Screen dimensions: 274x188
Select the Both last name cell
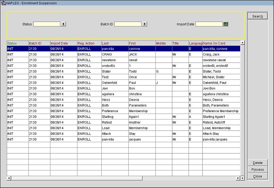(x=115, y=105)
